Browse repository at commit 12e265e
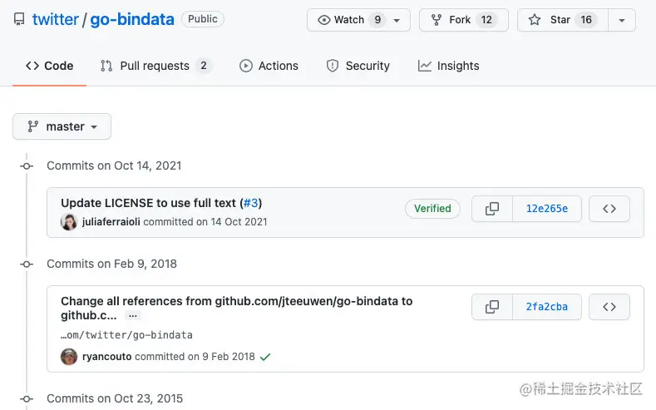656x410 pixels. (x=609, y=209)
